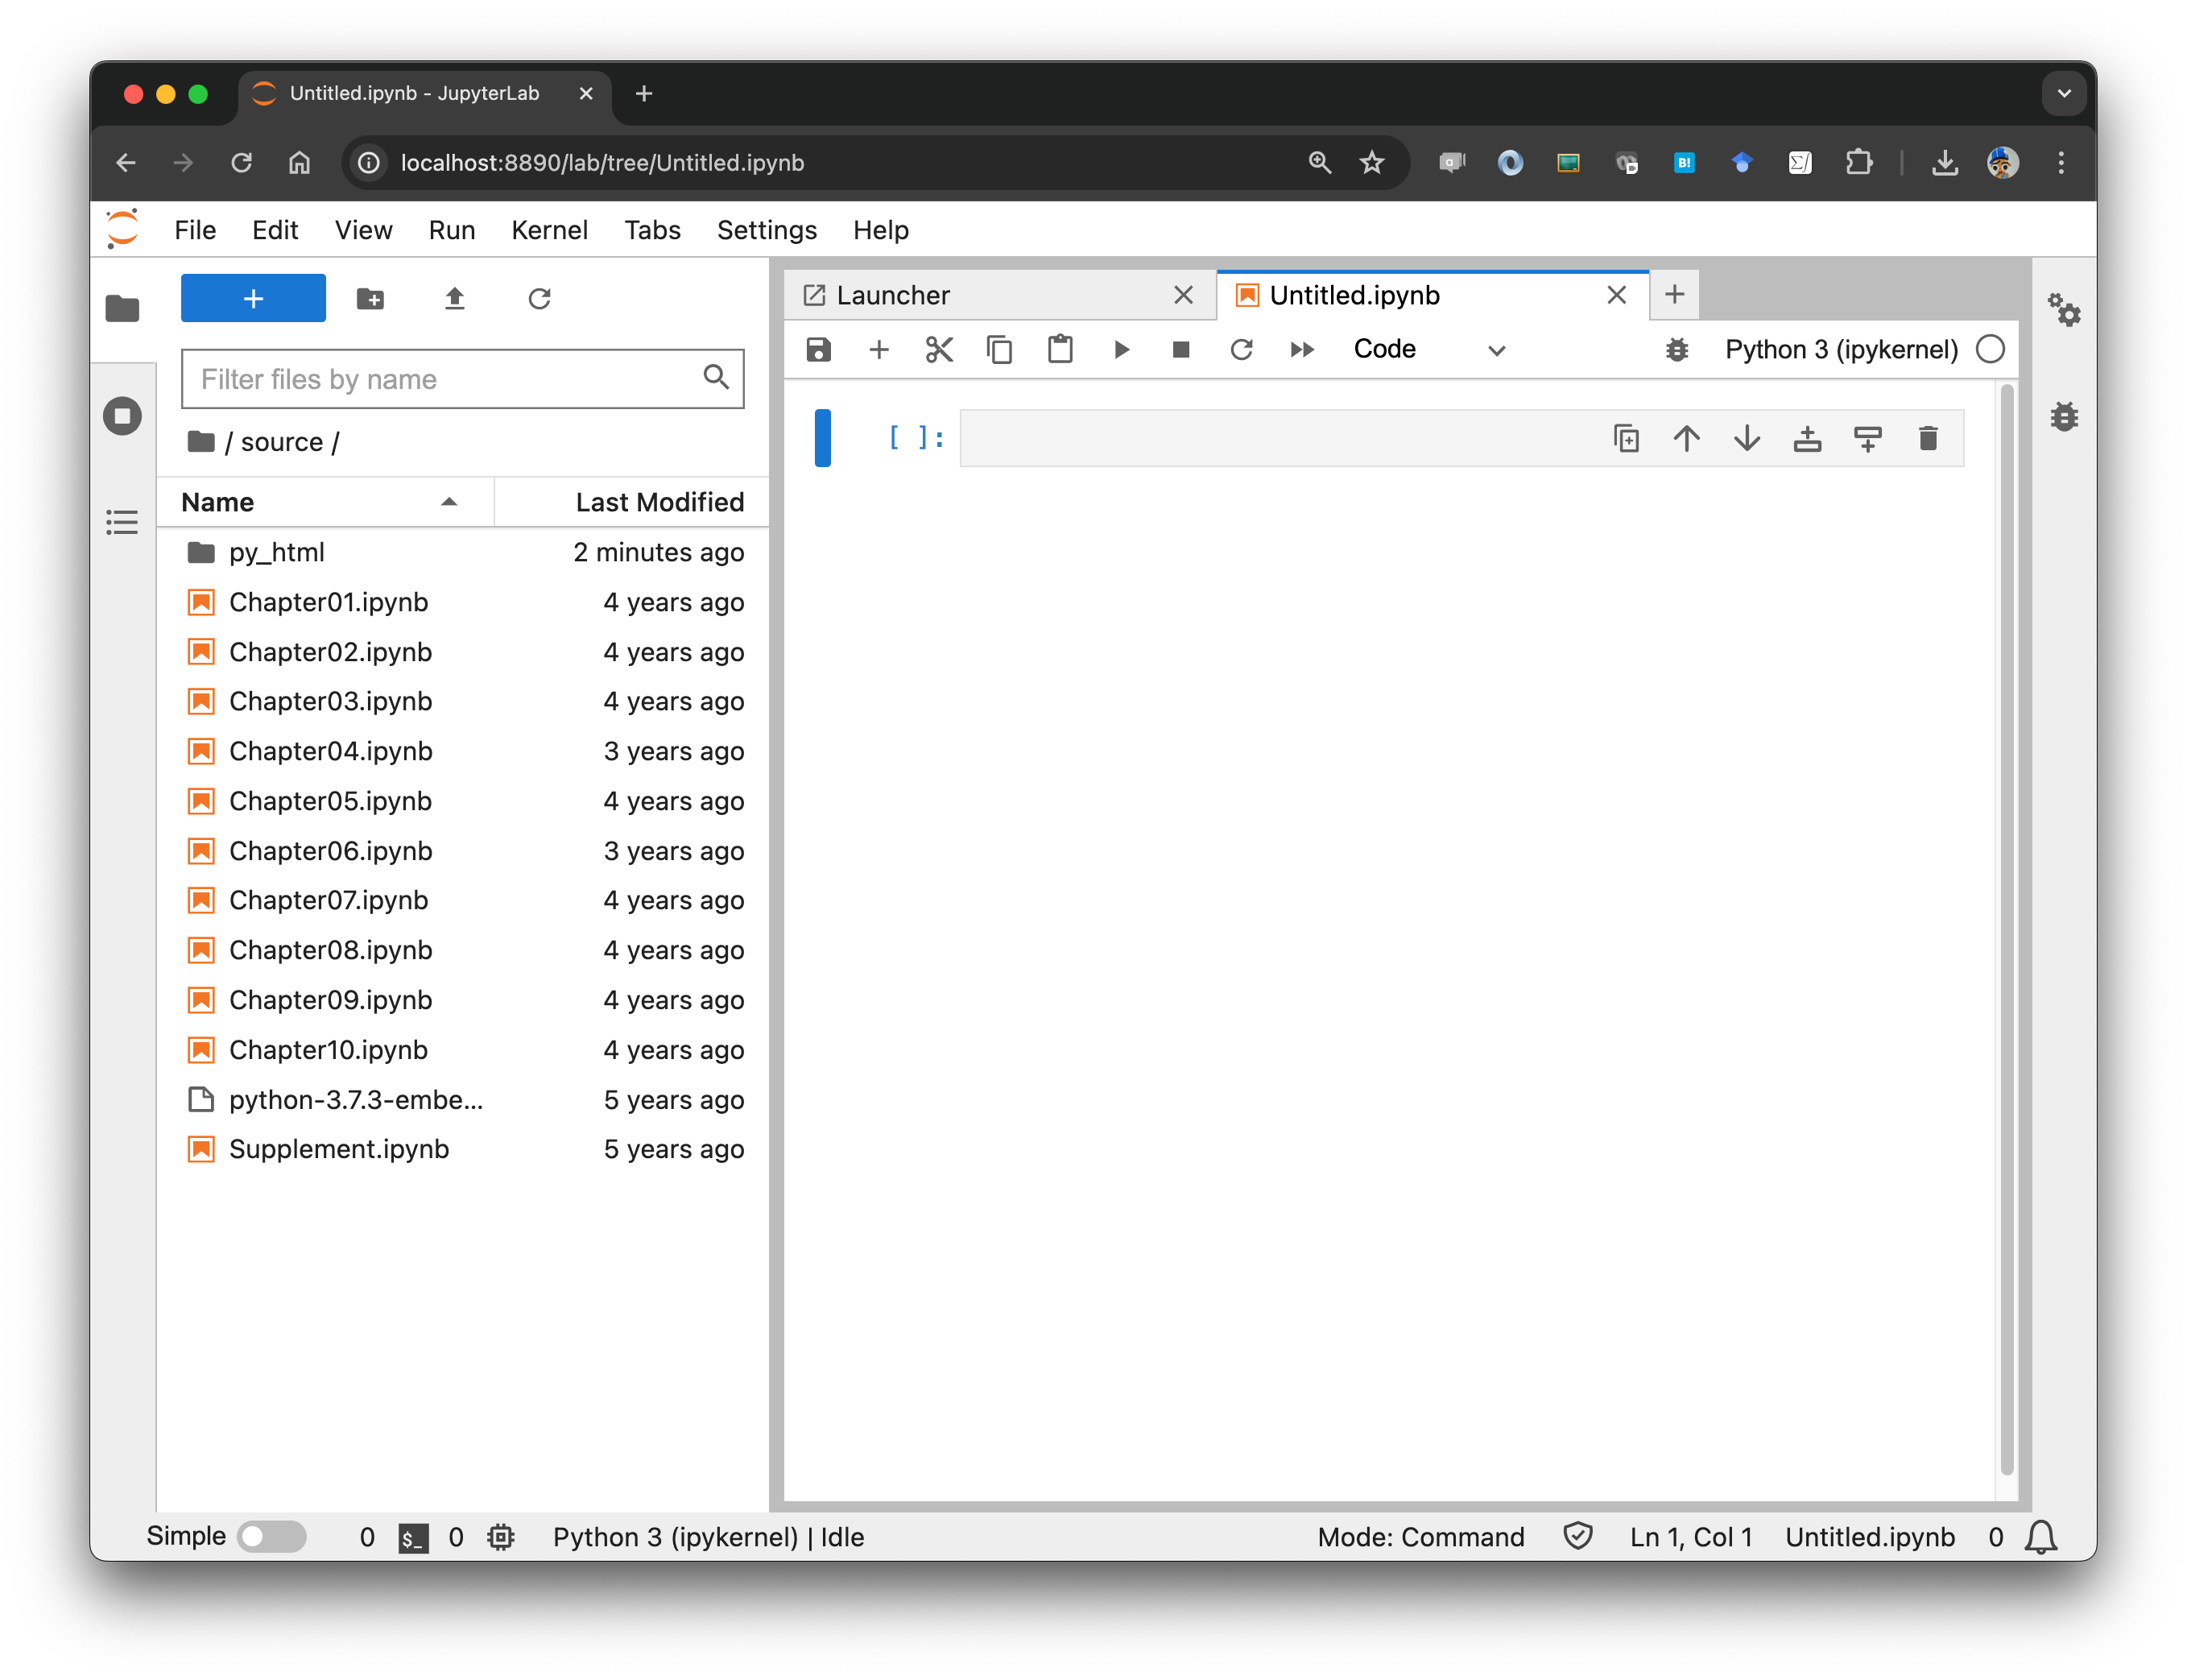Image resolution: width=2187 pixels, height=1680 pixels.
Task: Restart kernel and run all cells
Action: click(x=1301, y=350)
